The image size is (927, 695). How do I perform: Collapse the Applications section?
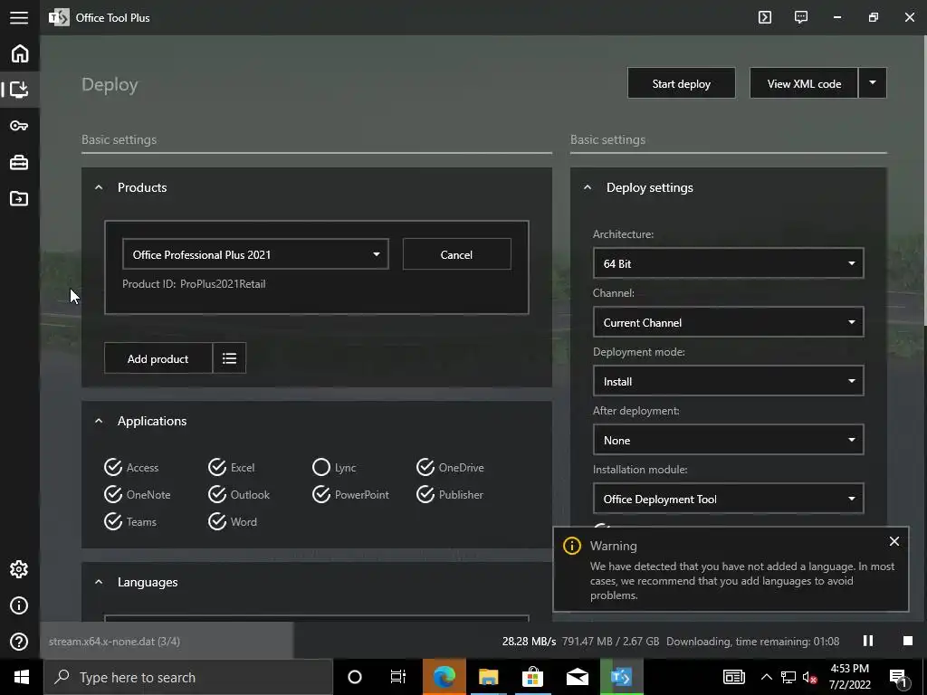coord(99,421)
